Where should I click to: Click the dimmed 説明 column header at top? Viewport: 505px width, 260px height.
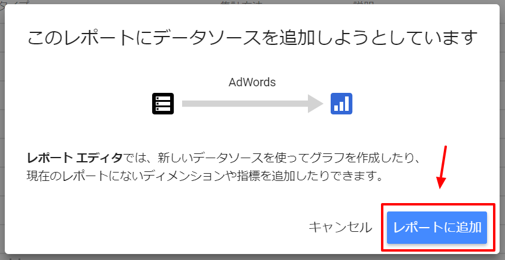tap(363, 2)
